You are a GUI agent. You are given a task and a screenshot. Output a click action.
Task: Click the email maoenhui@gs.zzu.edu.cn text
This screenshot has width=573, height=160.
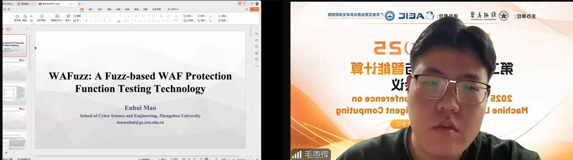pos(140,122)
